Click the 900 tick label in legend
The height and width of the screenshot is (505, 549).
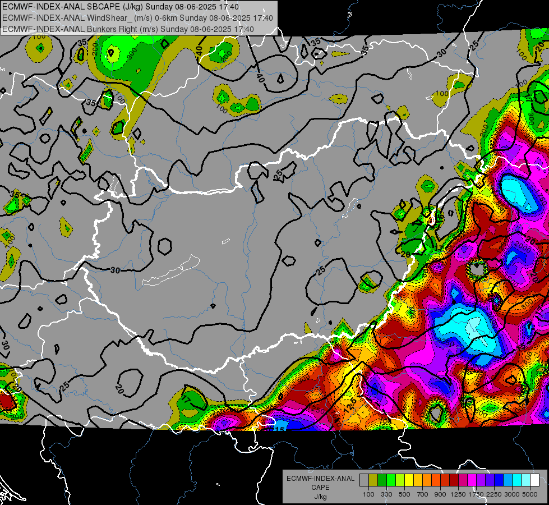point(440,494)
